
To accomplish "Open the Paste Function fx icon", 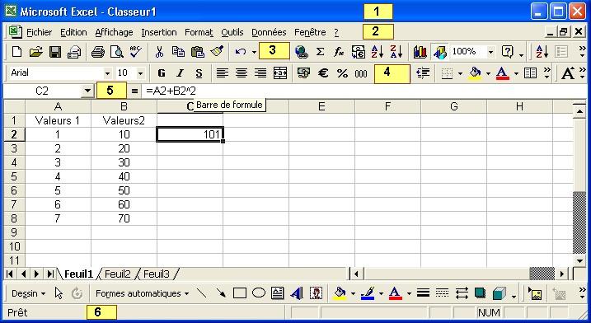I will pyautogui.click(x=339, y=52).
